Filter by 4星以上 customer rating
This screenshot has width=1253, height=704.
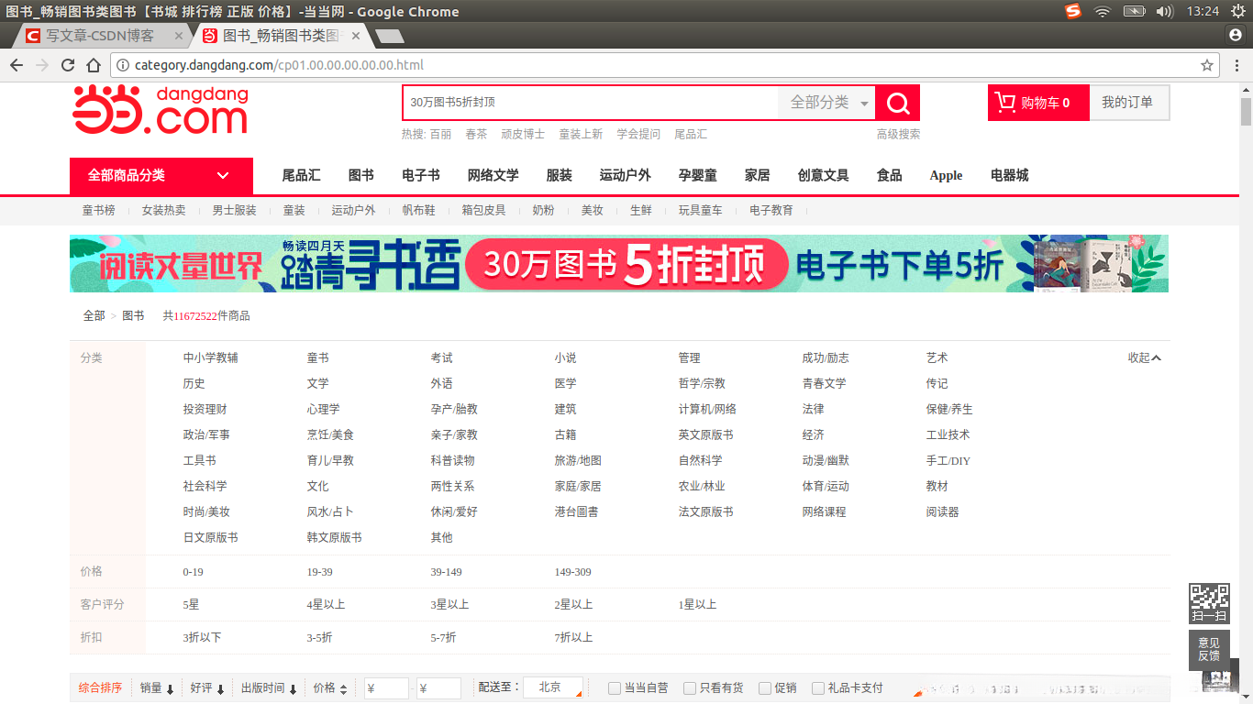click(x=326, y=605)
